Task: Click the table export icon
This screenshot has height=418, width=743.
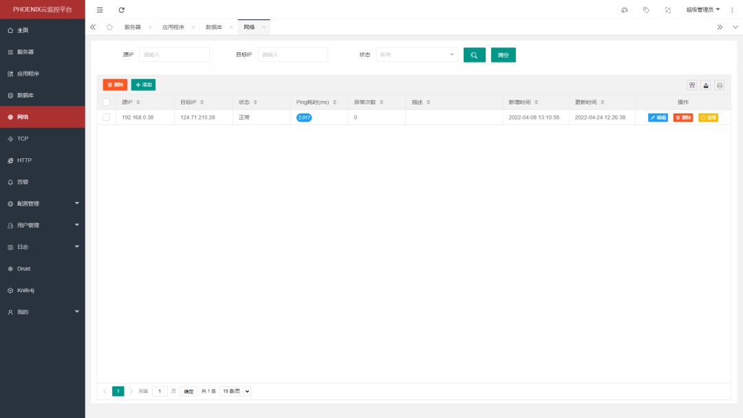Action: pos(706,85)
